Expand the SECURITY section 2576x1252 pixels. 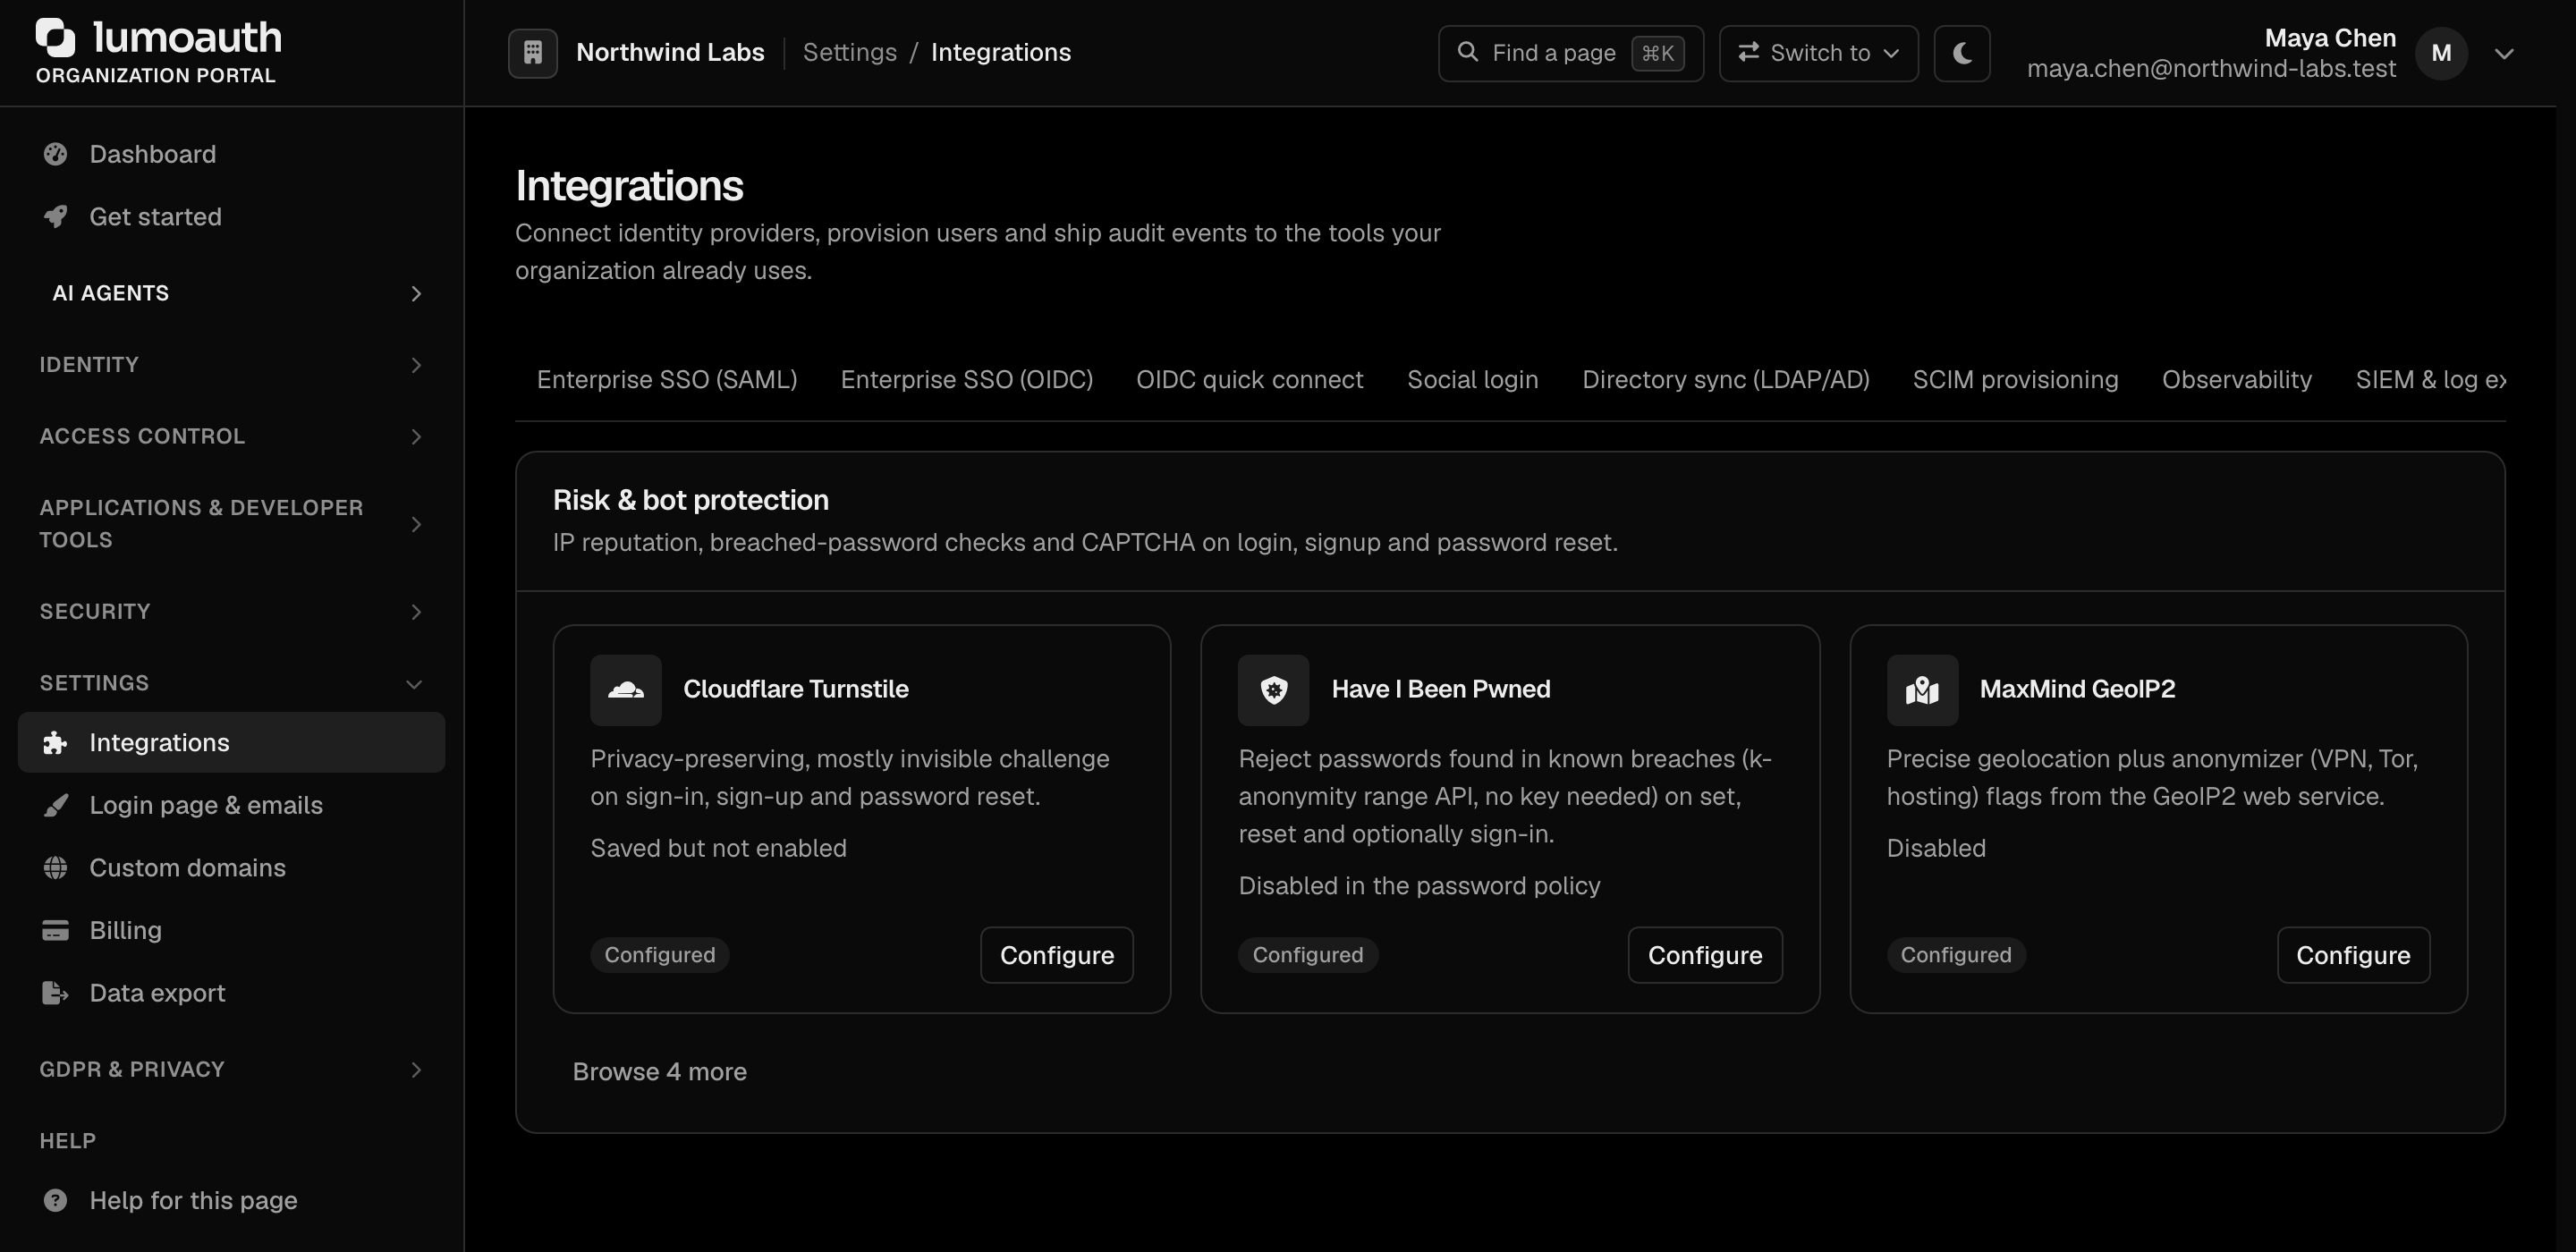[x=232, y=611]
